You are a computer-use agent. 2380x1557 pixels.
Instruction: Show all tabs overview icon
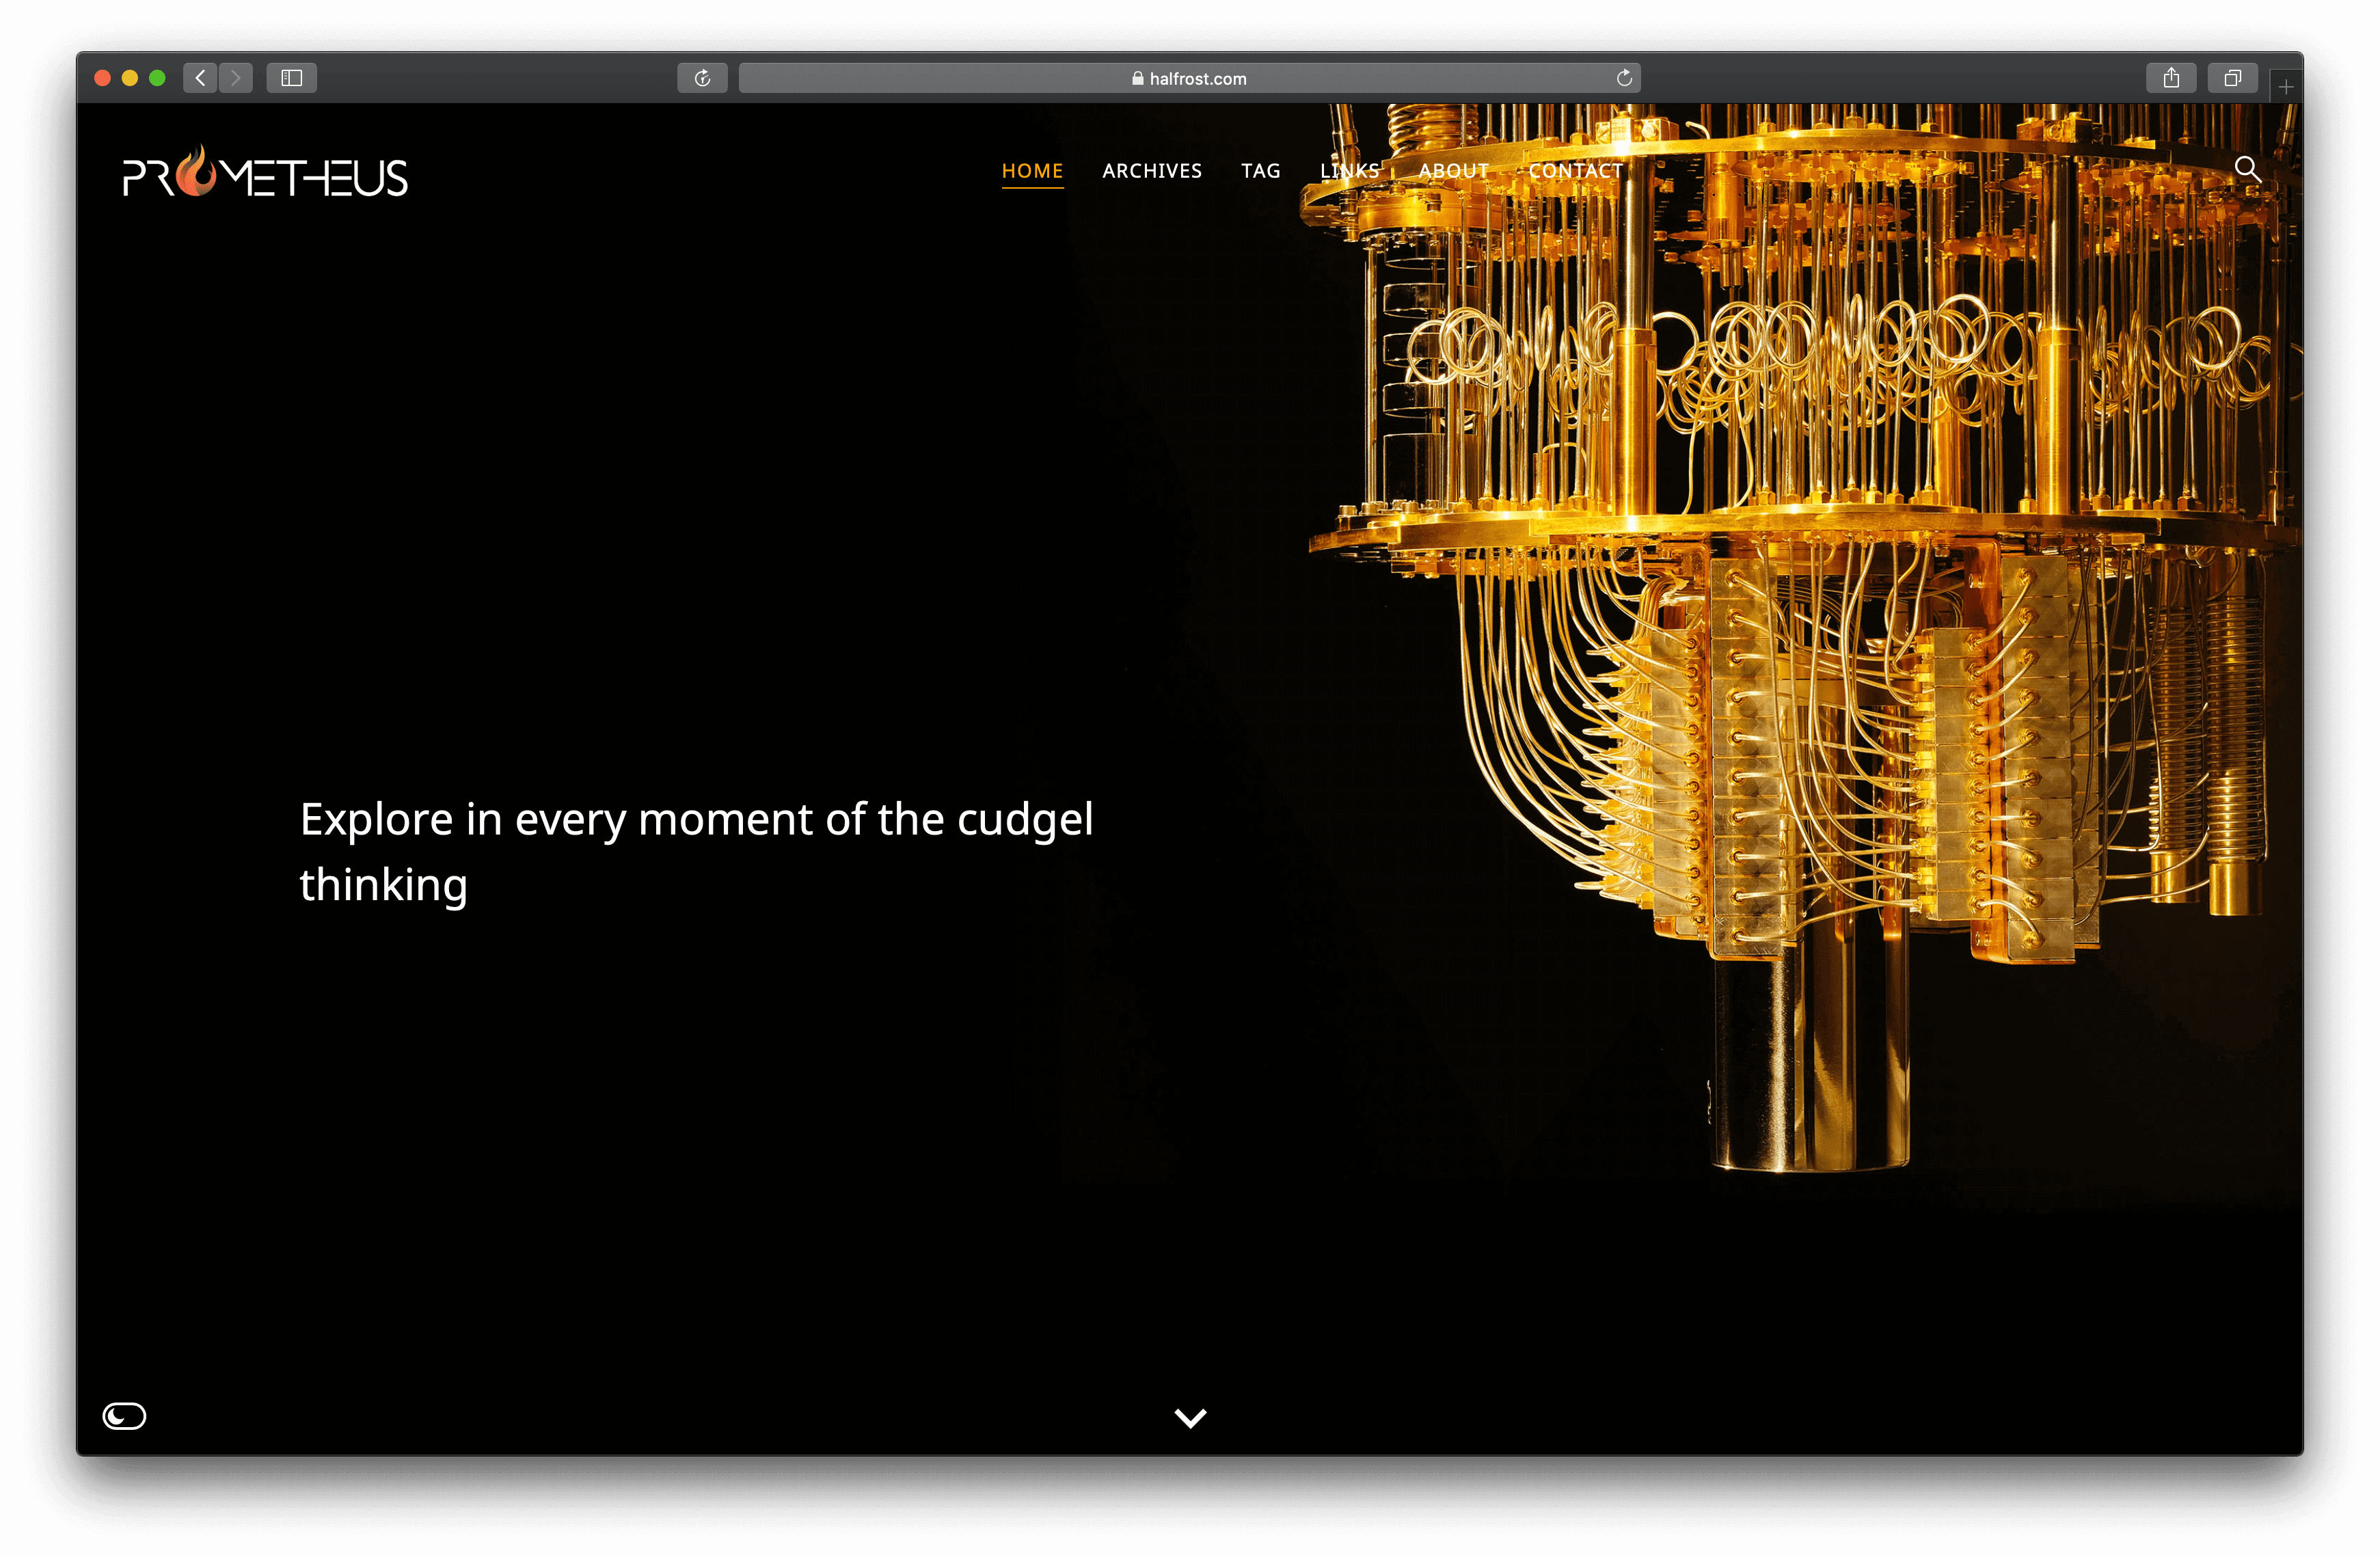2232,78
